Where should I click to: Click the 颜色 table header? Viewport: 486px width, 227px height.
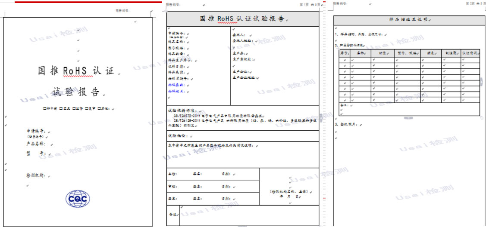[x=431, y=53]
